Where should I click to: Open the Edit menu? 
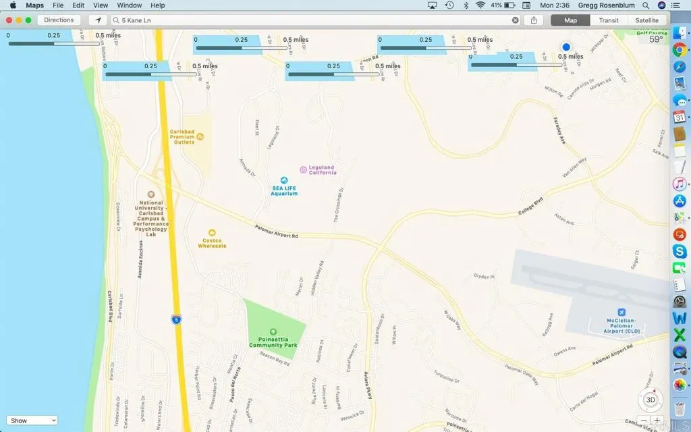78,5
